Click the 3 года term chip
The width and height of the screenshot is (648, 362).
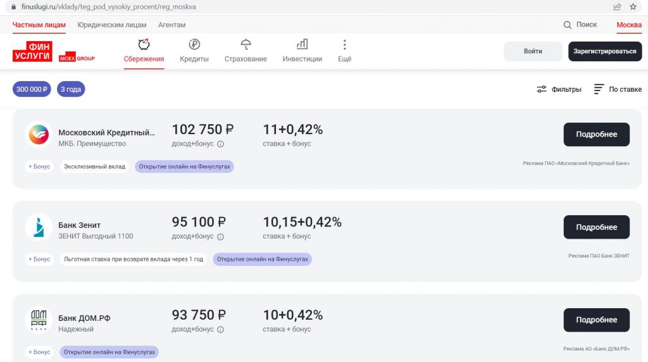pos(71,89)
